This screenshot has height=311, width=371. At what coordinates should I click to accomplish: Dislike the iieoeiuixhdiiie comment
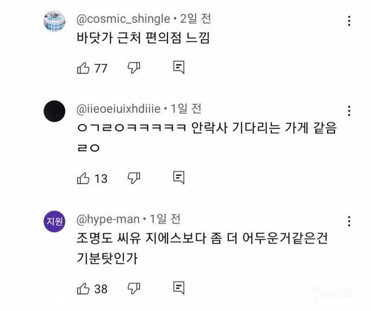[134, 178]
